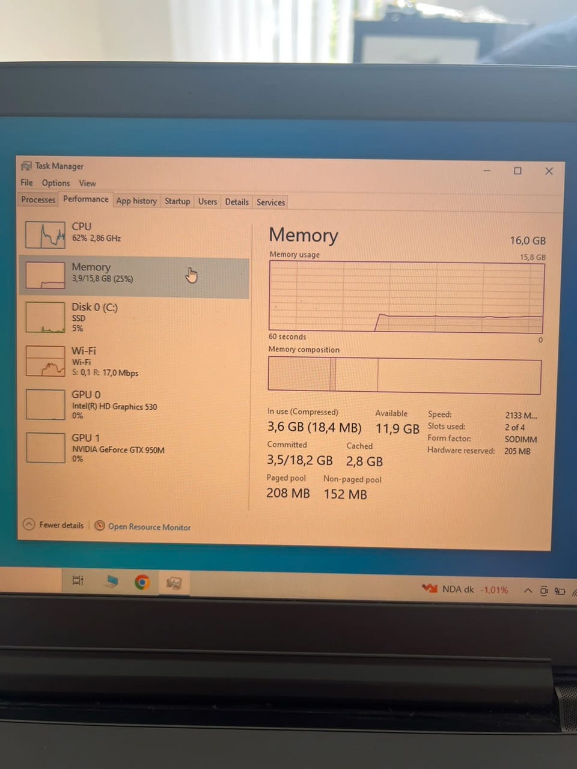577x769 pixels.
Task: Minimize the Task Manager window
Action: (487, 171)
